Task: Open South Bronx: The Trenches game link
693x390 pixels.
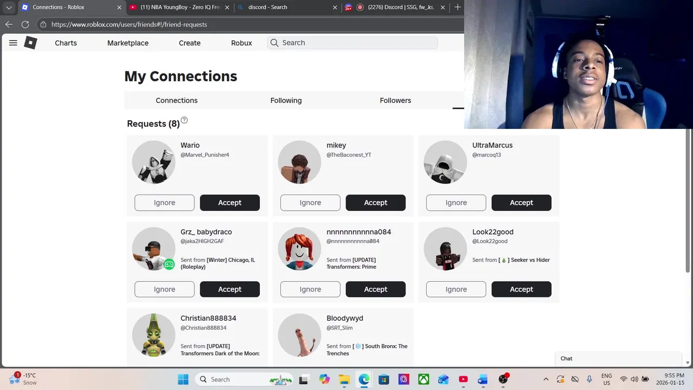Action: pos(367,349)
